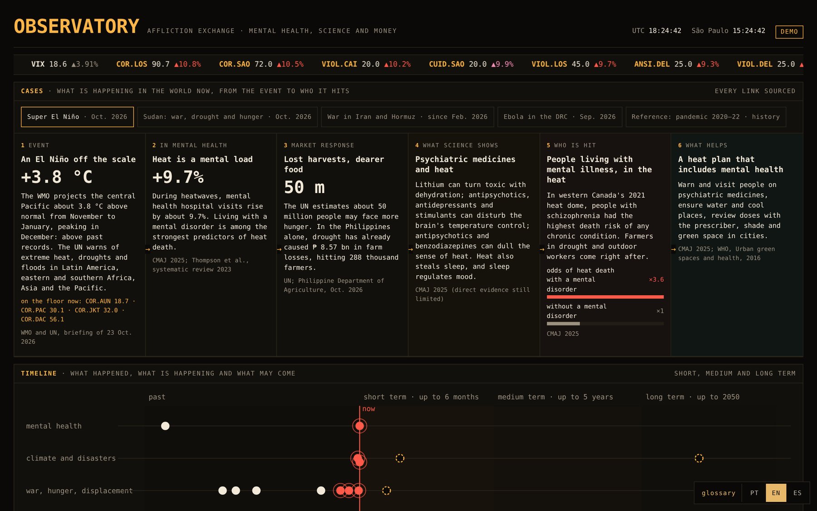Click the OBSERVATORY logo title

pos(76,26)
